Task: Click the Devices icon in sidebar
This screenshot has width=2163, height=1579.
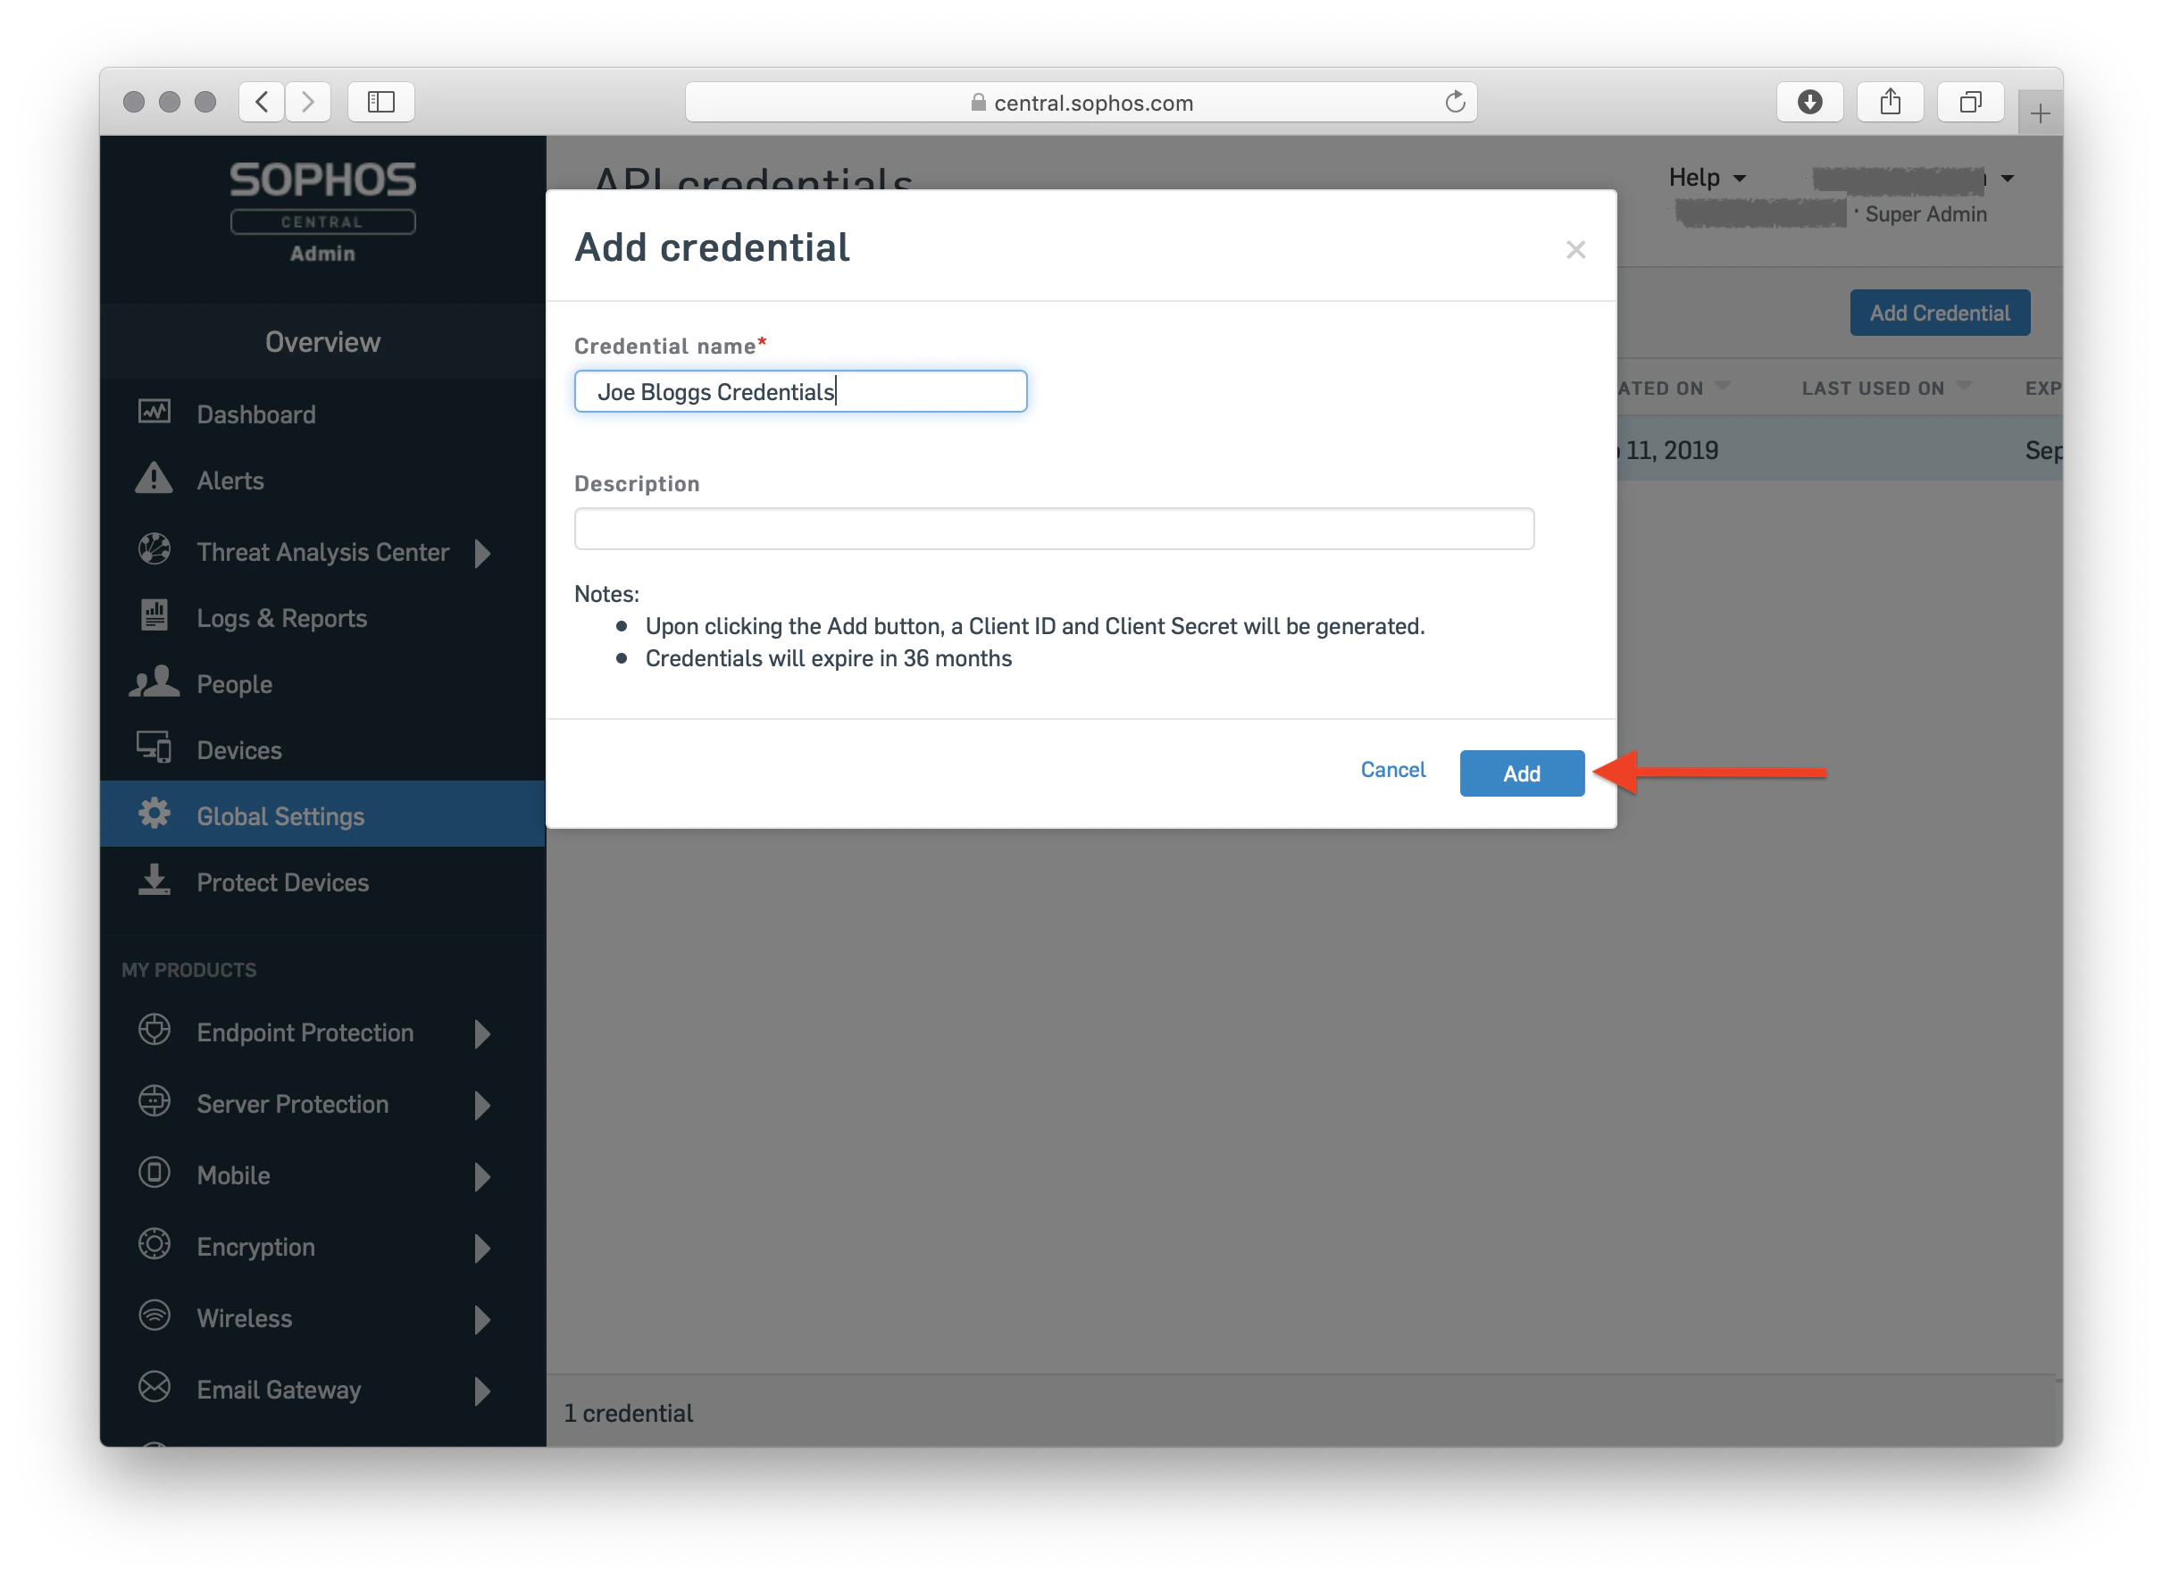Action: pos(154,748)
